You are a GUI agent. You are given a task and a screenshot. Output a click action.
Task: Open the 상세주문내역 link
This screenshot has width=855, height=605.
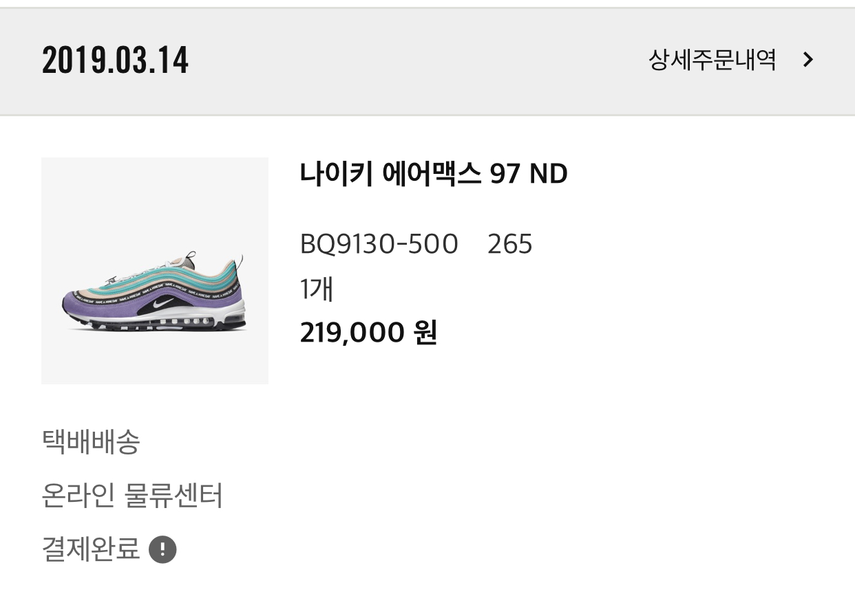pyautogui.click(x=712, y=60)
